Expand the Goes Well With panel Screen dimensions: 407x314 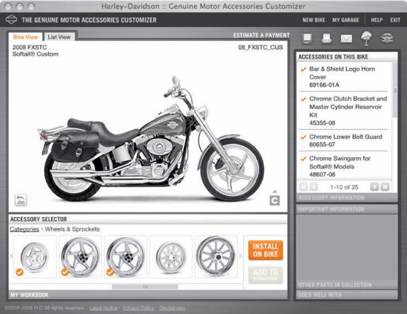click(347, 295)
